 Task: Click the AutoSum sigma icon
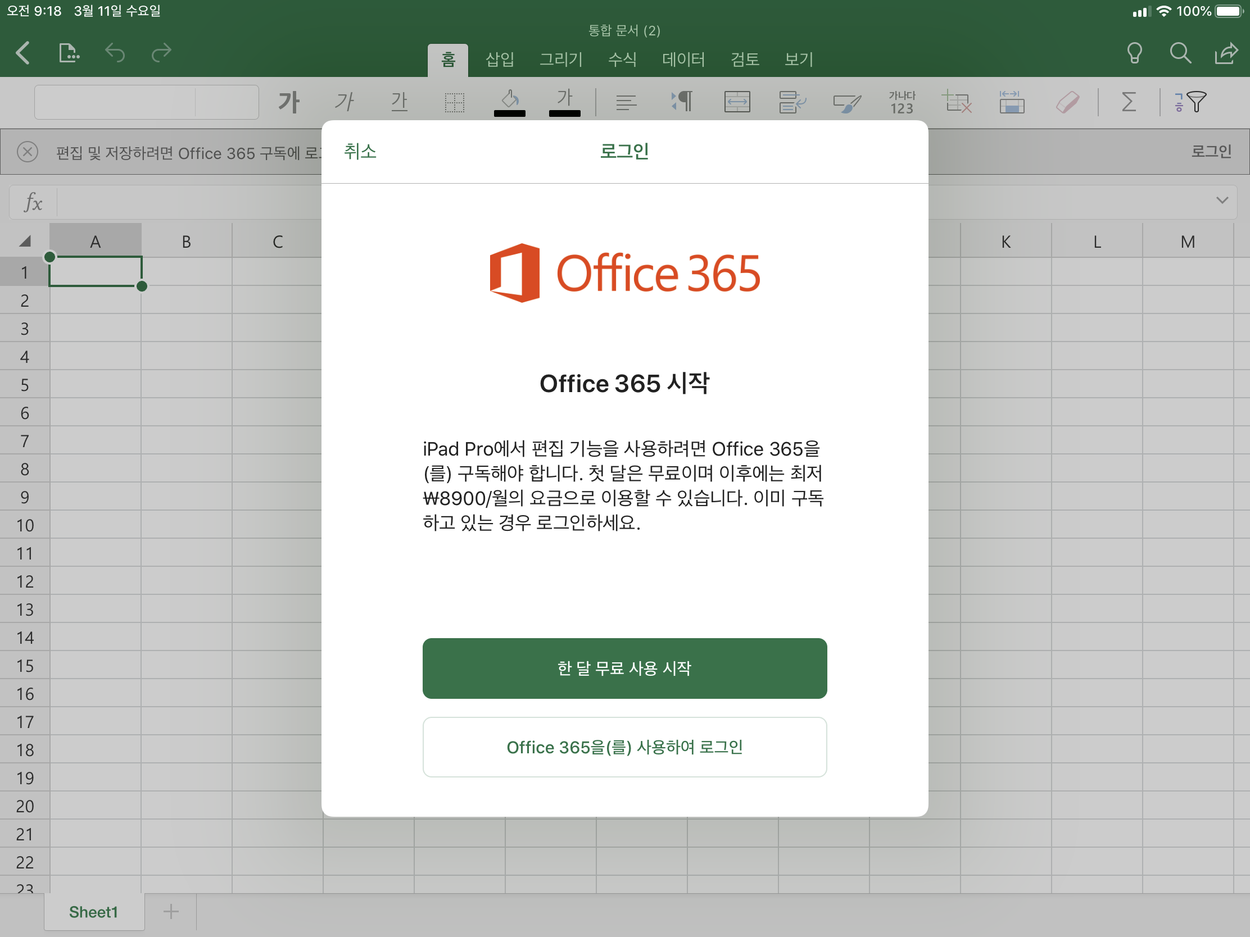[1129, 102]
